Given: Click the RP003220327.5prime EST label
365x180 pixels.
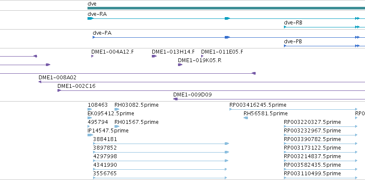Looking at the screenshot, I should (312, 122).
